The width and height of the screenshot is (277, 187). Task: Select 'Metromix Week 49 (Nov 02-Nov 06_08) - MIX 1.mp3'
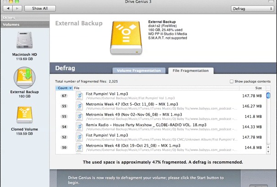click(x=134, y=115)
